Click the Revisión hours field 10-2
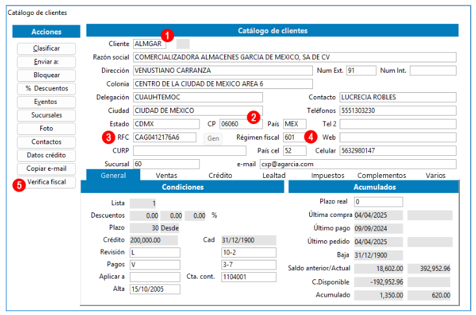Screen dimensions: 476x315 click(x=249, y=253)
